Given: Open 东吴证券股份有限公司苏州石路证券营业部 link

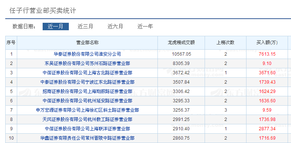Looking at the screenshot, I should click(x=87, y=63).
